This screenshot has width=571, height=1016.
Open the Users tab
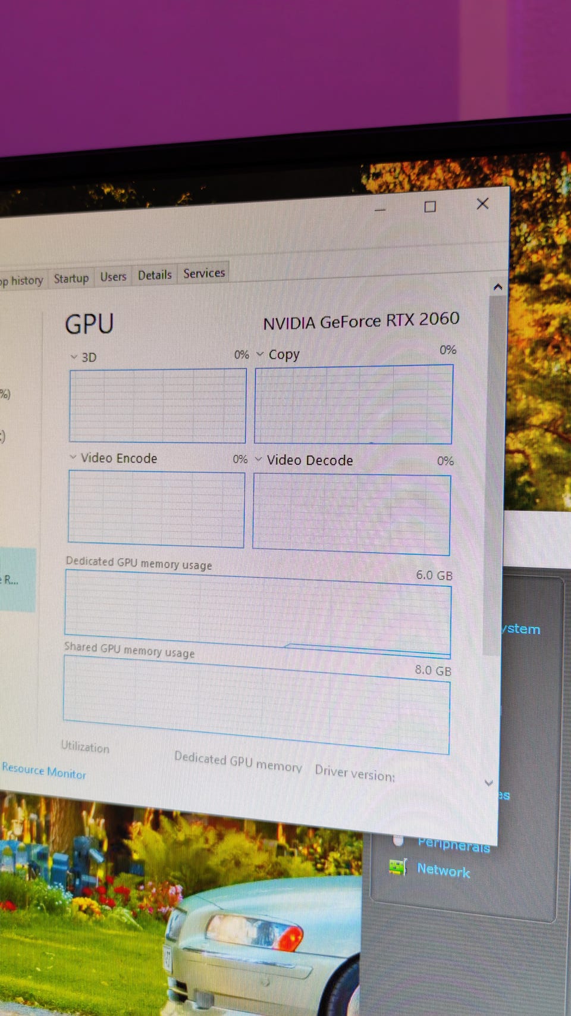pyautogui.click(x=113, y=277)
